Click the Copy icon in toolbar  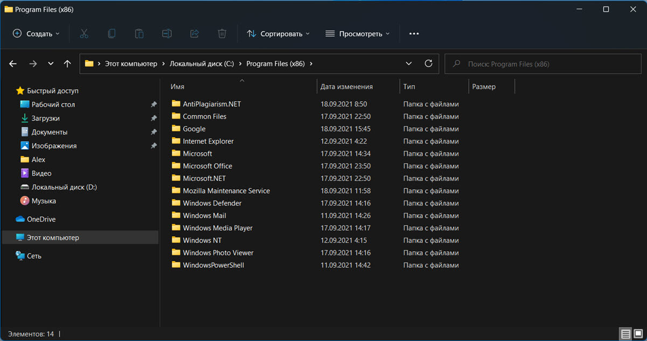[x=112, y=34]
